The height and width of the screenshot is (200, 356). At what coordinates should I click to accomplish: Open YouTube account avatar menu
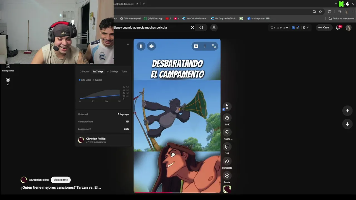(348, 27)
